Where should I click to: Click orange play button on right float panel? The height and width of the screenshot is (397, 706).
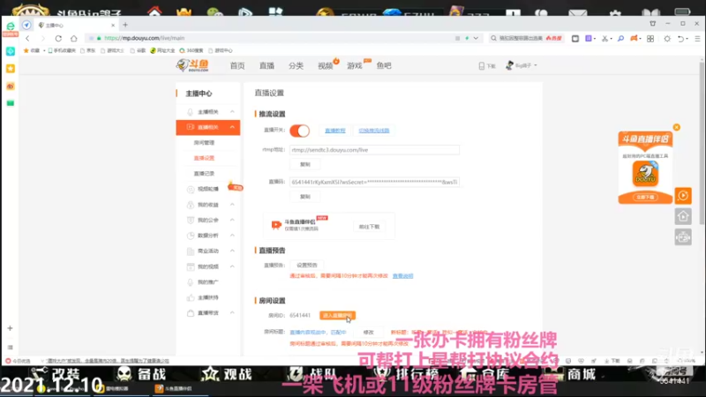pyautogui.click(x=683, y=196)
